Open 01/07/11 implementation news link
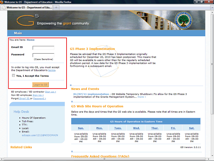Viewport: 214px width, 161px height. click(91, 94)
